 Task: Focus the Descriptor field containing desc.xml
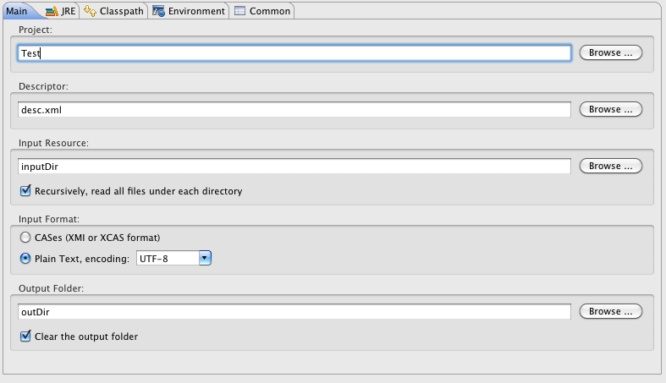coord(294,109)
